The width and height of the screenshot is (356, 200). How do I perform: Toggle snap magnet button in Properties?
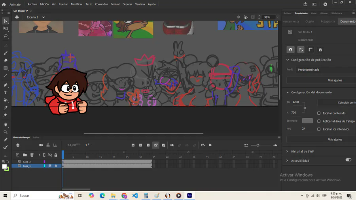click(x=291, y=50)
